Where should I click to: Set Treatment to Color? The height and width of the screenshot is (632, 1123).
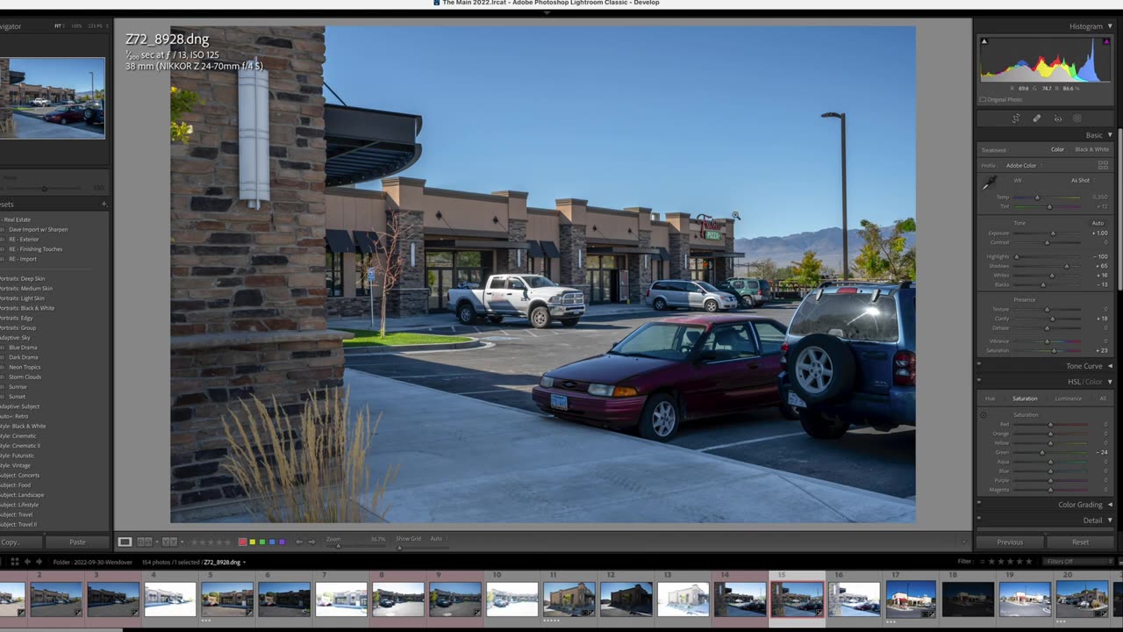coord(1058,149)
